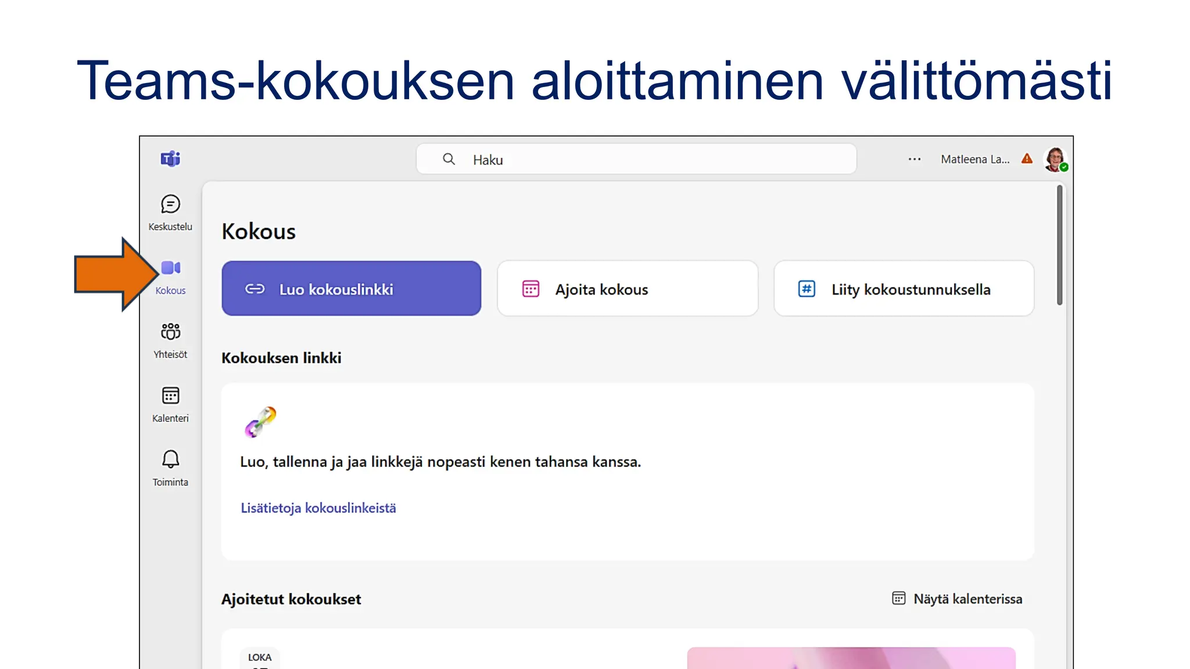Image resolution: width=1190 pixels, height=669 pixels.
Task: Click the Matleena La... account name
Action: [x=975, y=159]
